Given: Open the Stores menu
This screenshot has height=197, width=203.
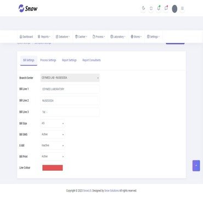Looking at the screenshot, I should [136, 37].
